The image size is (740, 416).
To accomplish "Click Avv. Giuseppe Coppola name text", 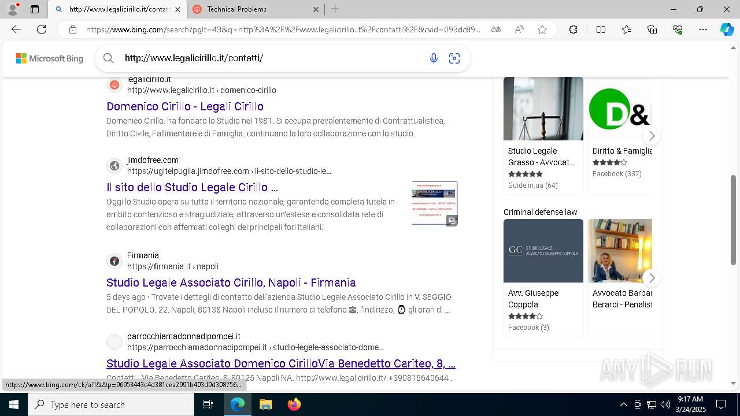I will coord(533,299).
